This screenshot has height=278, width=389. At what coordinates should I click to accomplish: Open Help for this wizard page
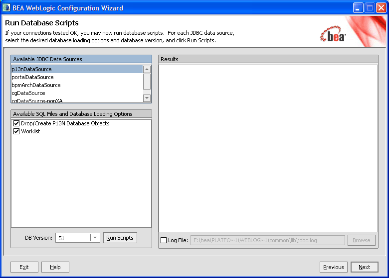(x=55, y=267)
